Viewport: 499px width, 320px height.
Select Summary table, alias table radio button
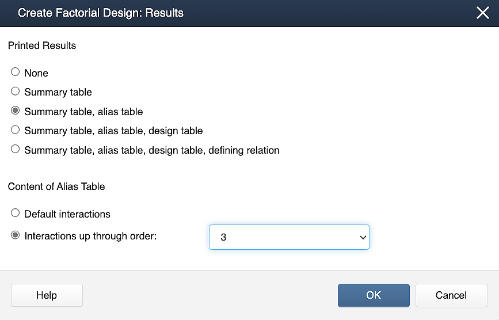point(16,111)
